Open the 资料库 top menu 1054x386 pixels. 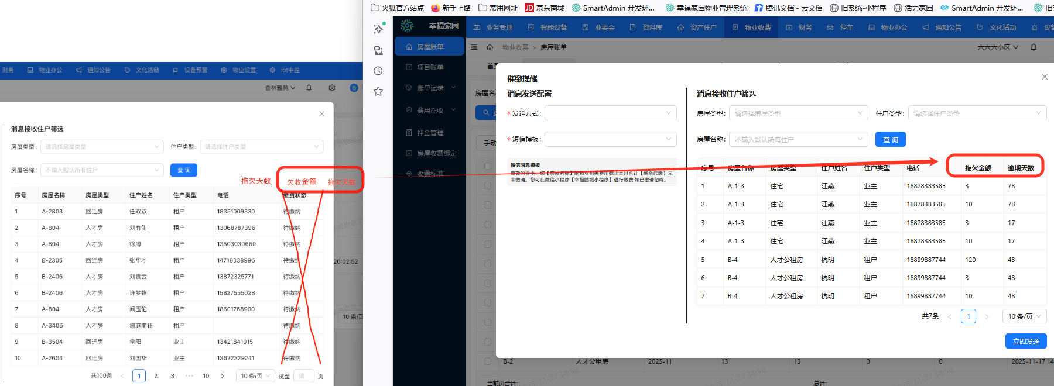[x=646, y=27]
